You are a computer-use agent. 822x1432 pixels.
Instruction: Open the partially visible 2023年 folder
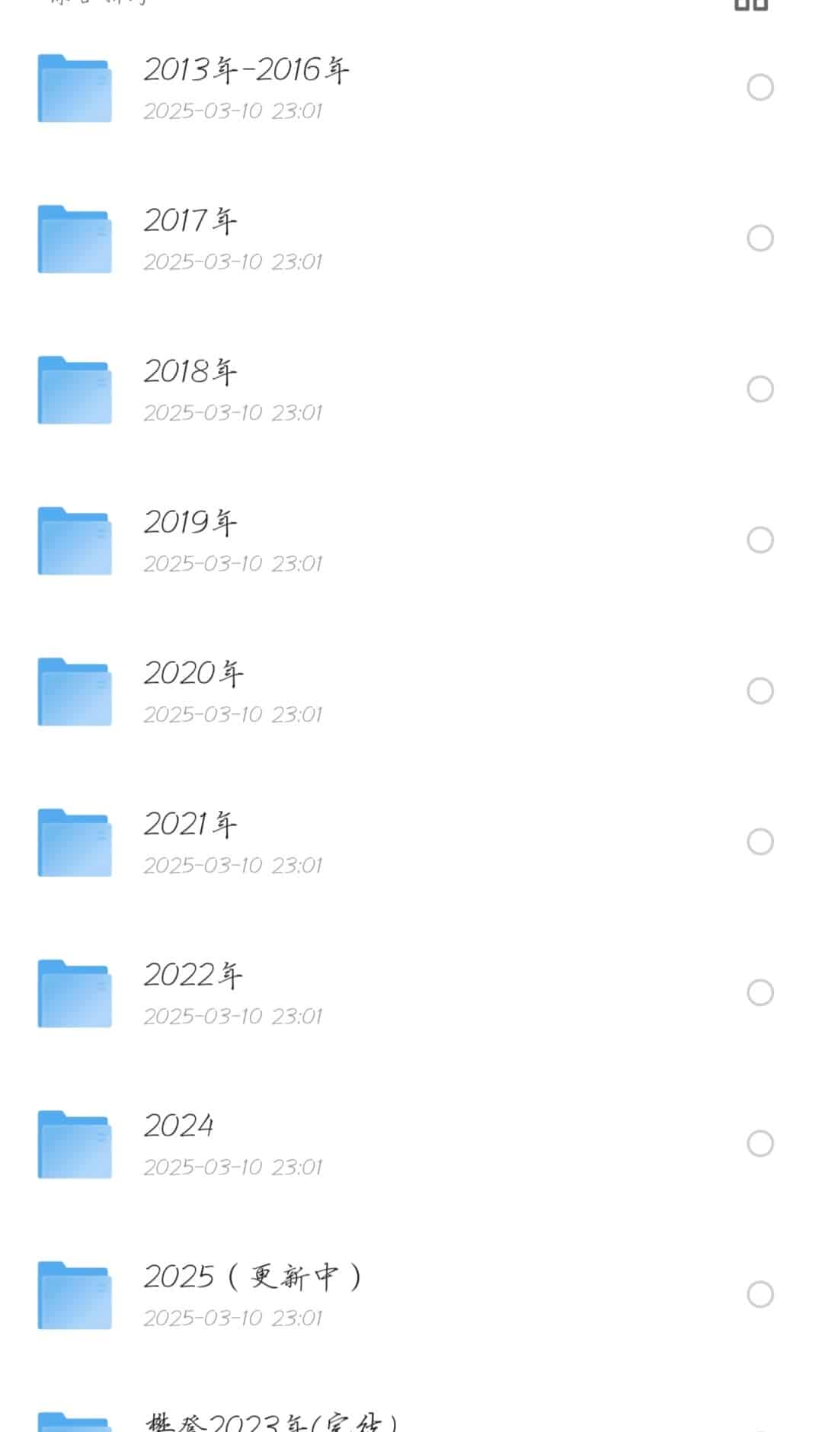271,1421
